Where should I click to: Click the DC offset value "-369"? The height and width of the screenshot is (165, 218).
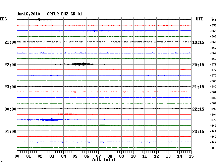pyautogui.click(x=213, y=59)
